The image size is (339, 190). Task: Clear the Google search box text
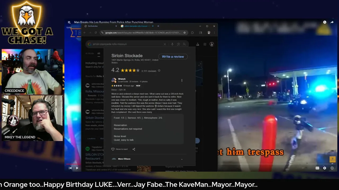click(x=165, y=44)
